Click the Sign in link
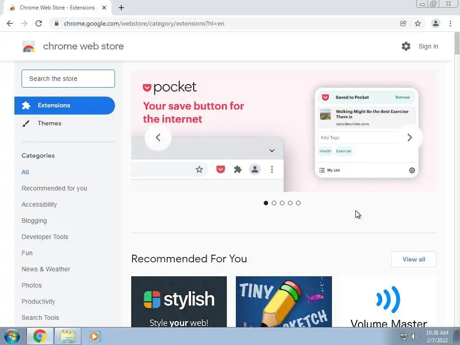The image size is (460, 345). (428, 46)
